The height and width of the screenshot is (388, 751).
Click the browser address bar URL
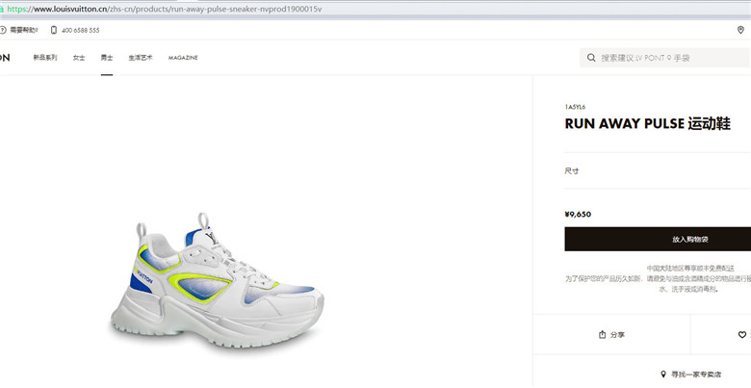[x=165, y=9]
